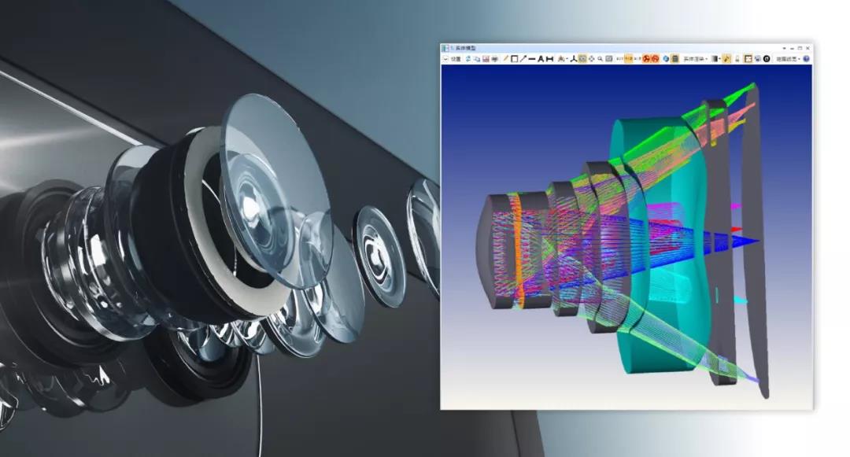Click the camera snapshot toolbar icon
The image size is (850, 457).
[x=757, y=58]
